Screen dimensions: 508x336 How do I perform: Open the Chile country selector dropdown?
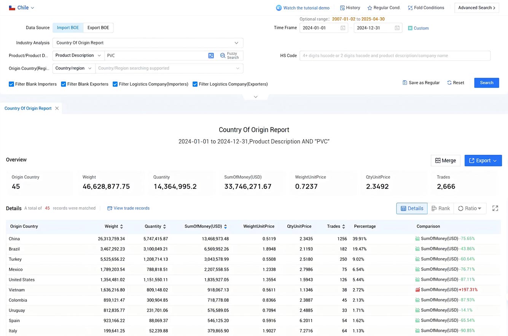pyautogui.click(x=22, y=8)
